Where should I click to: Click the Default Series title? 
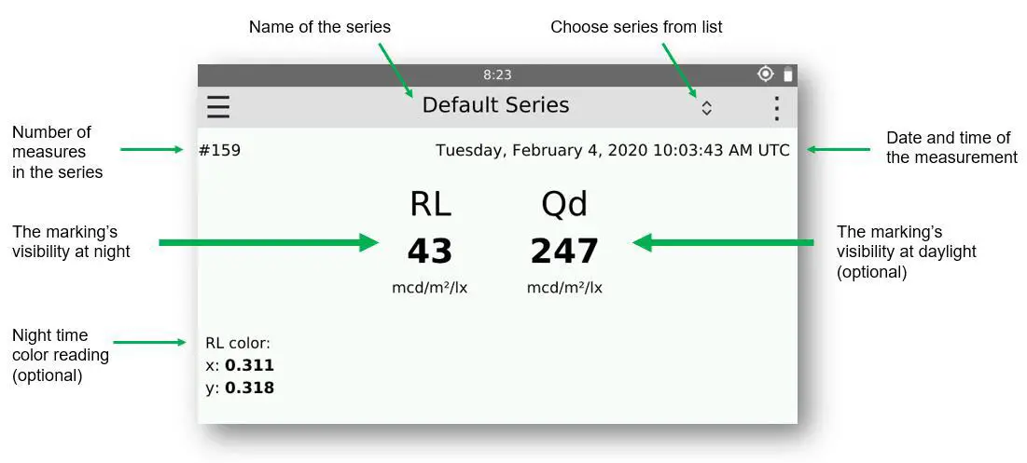(495, 105)
